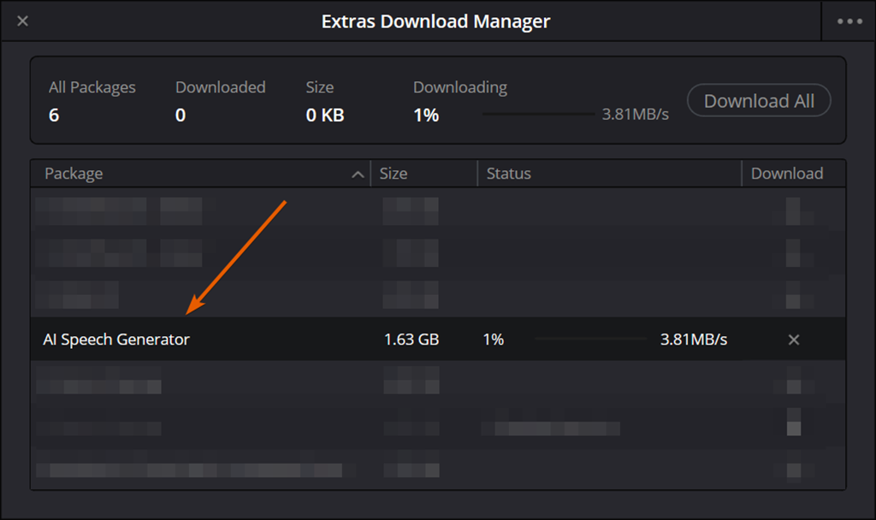Close the Extras Download Manager window
Screen dimensions: 876x520
(23, 21)
